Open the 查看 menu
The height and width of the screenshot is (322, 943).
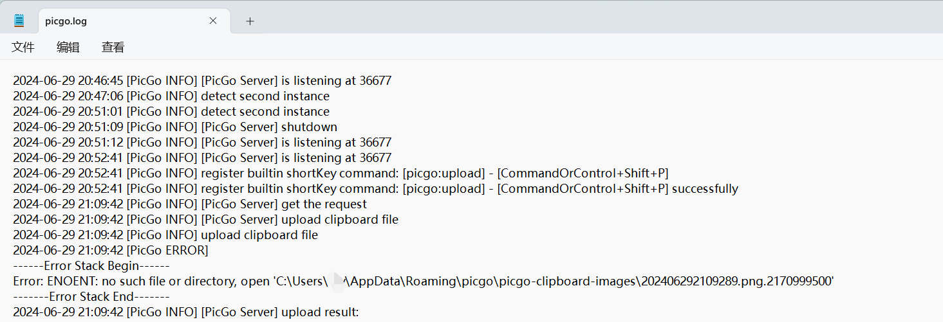click(113, 47)
